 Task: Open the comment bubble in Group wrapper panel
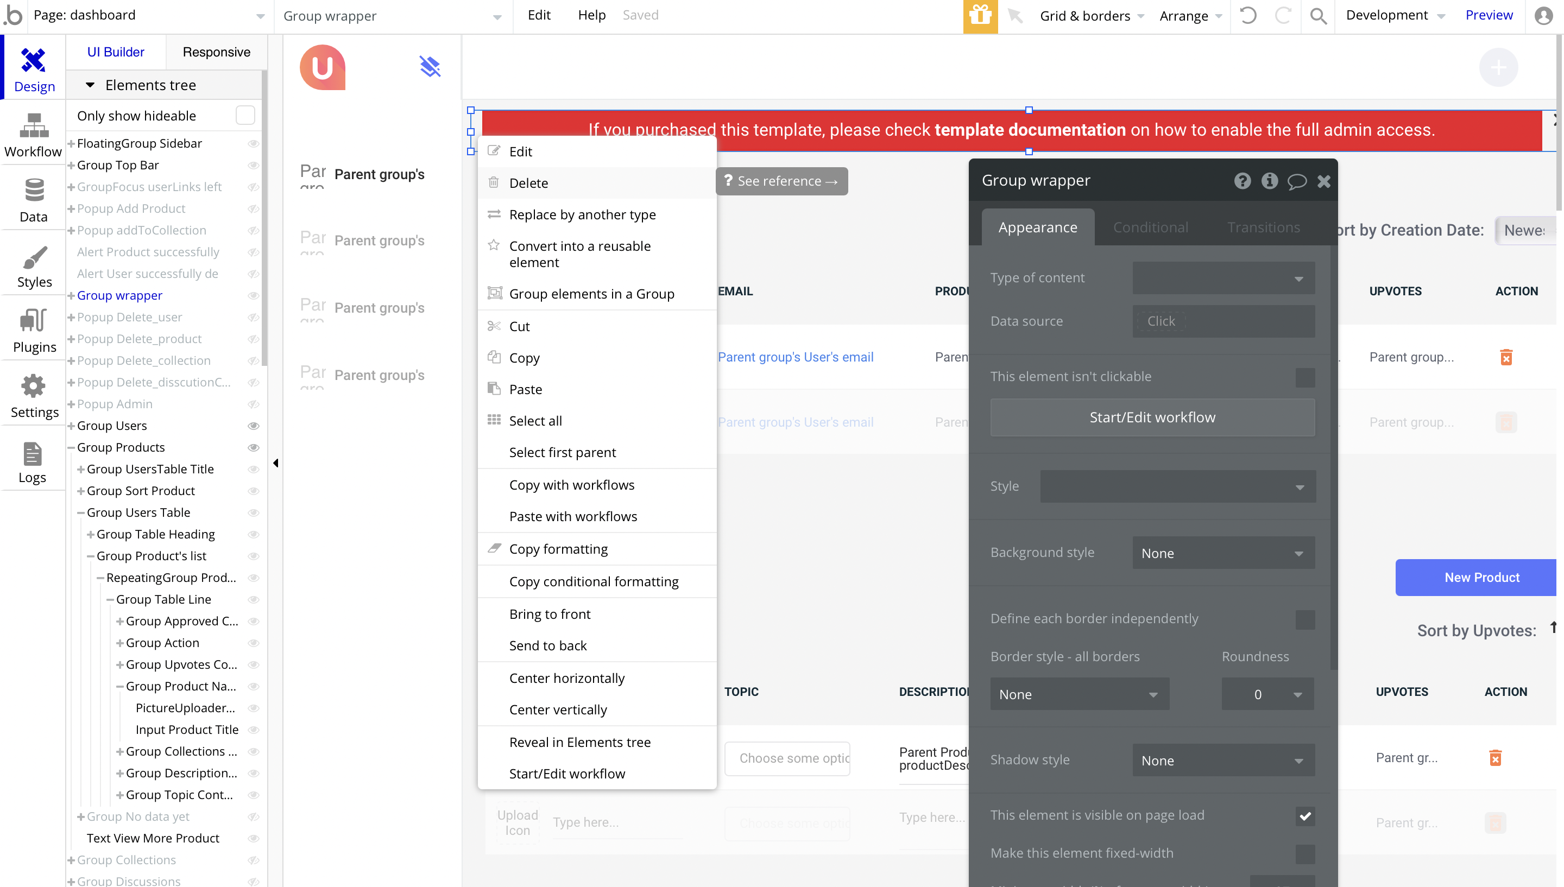tap(1296, 181)
